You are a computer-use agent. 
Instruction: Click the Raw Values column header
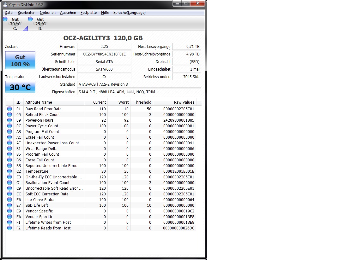(174, 102)
